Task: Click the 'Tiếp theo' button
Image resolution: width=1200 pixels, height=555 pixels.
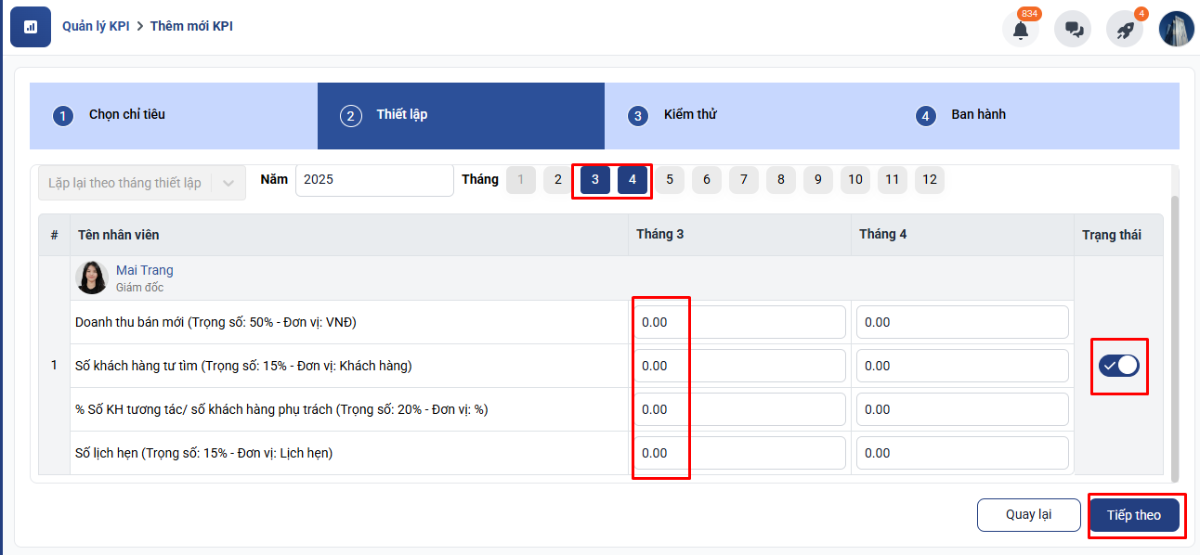Action: click(x=1134, y=515)
